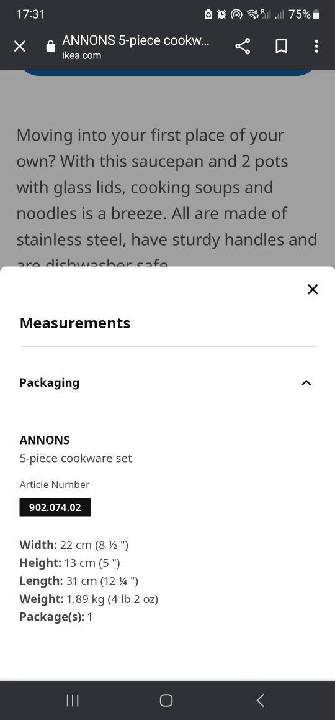The image size is (335, 720).
Task: Tap the ikea.com address text
Action: click(81, 55)
